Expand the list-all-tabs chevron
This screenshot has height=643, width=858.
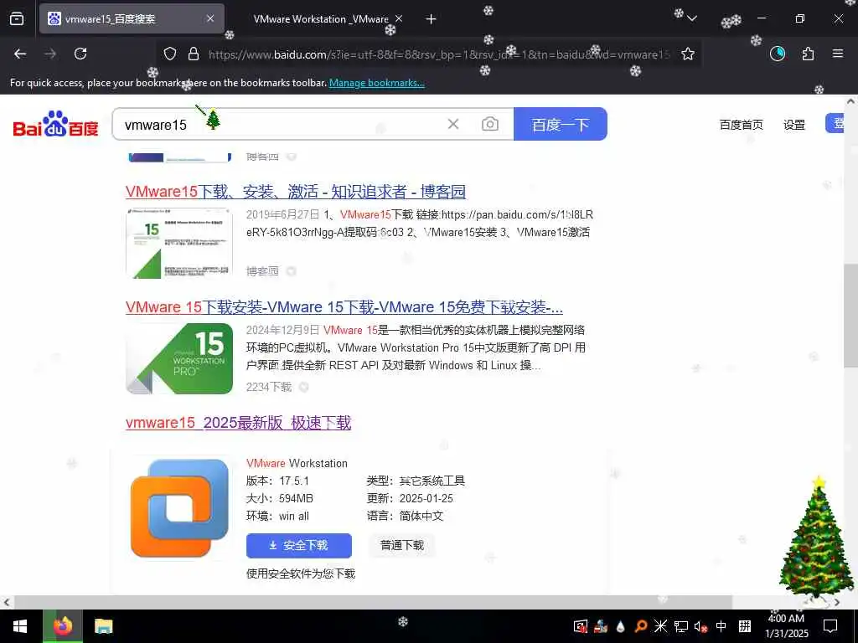point(691,19)
